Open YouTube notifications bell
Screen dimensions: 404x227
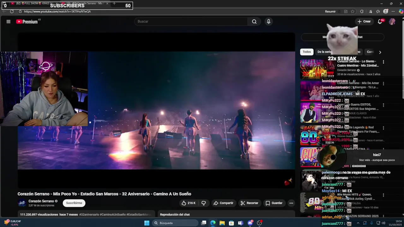point(380,21)
